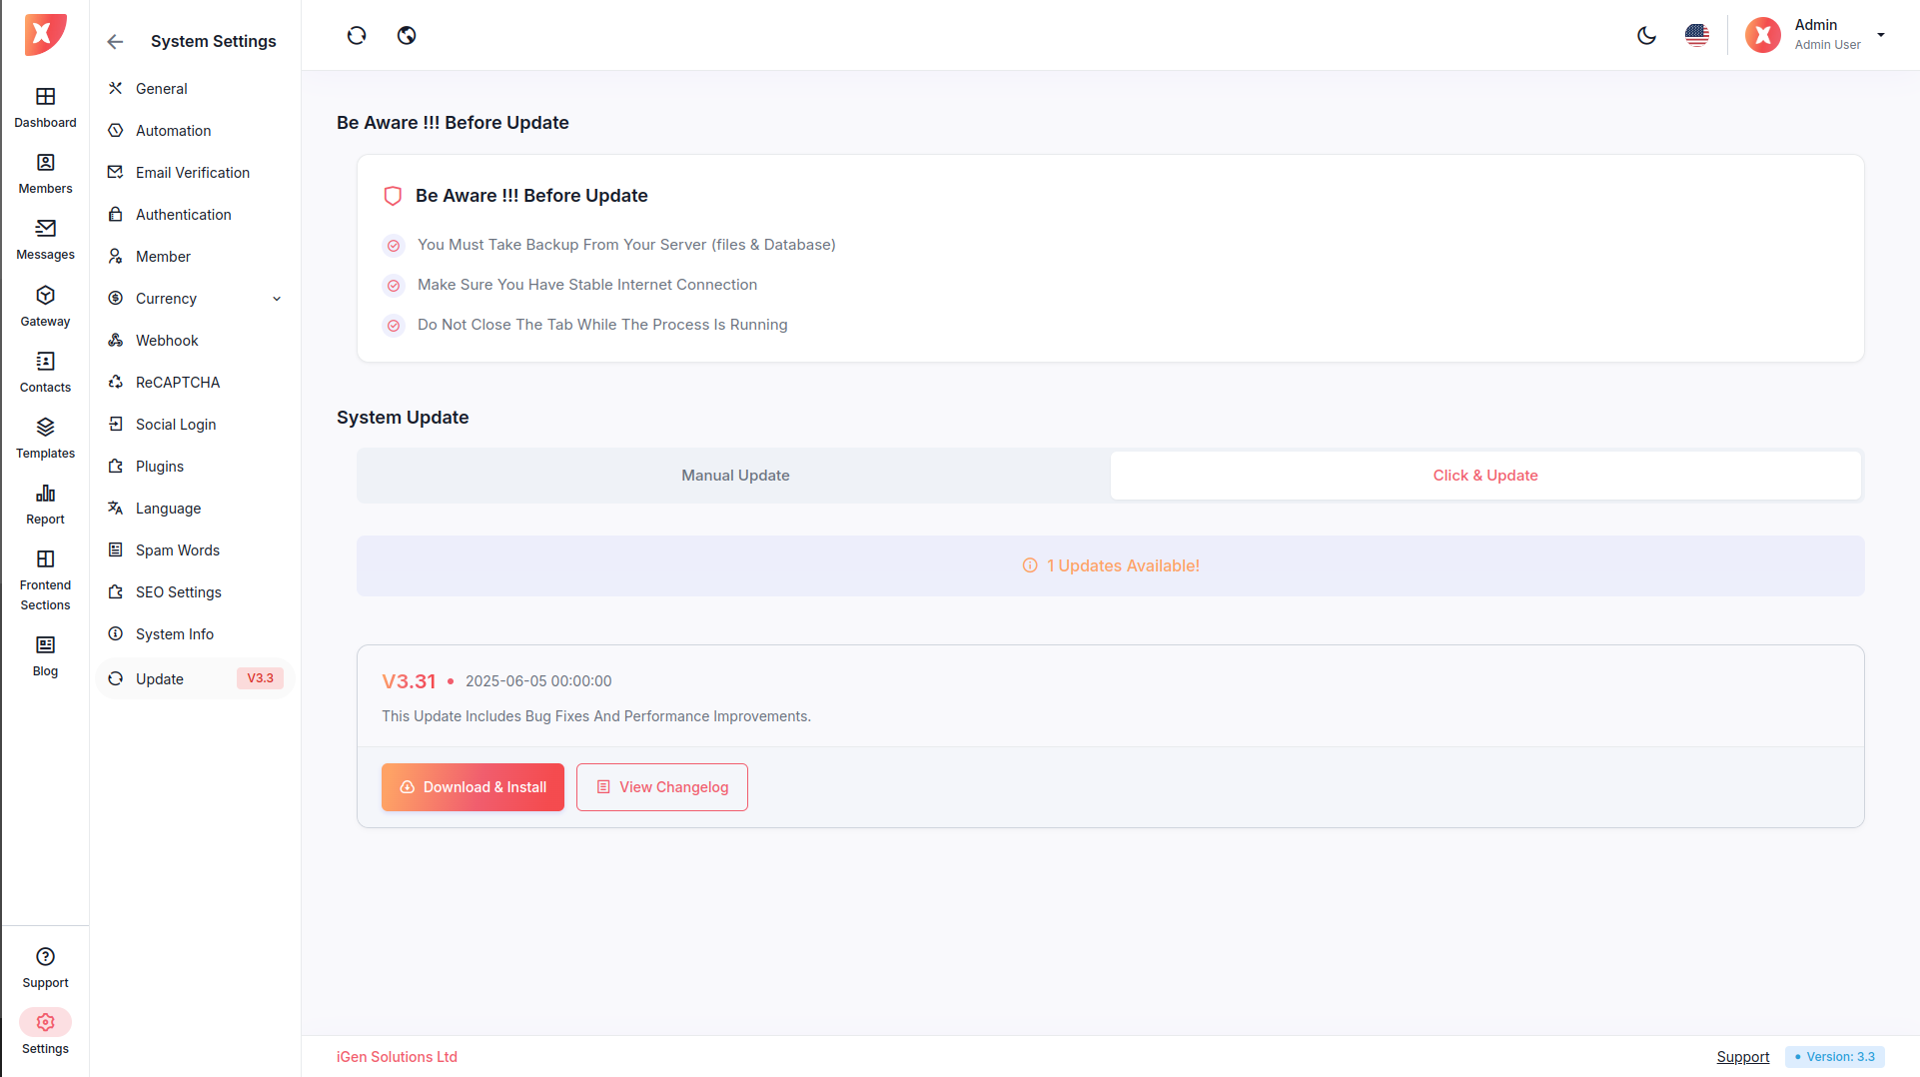The height and width of the screenshot is (1077, 1920).
Task: Switch to the Manual Update tab
Action: pos(735,476)
